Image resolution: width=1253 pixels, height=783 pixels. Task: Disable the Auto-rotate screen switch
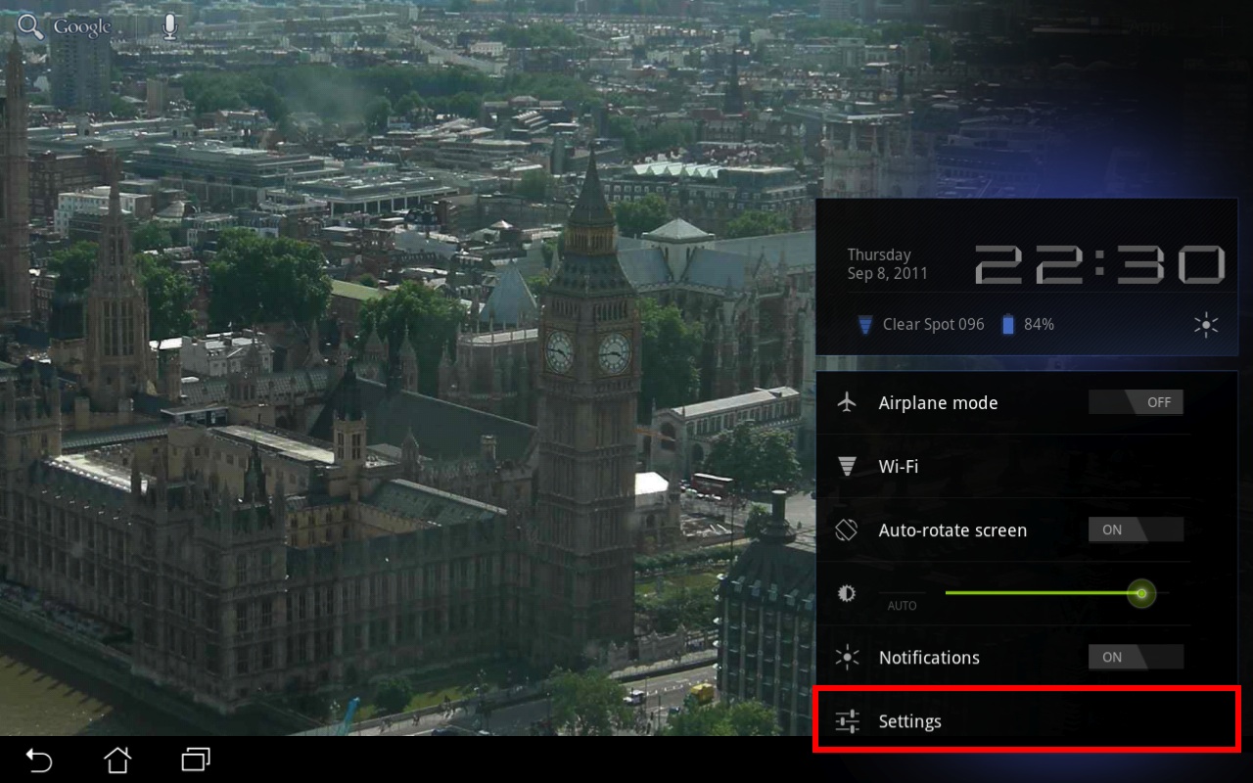click(x=1136, y=530)
